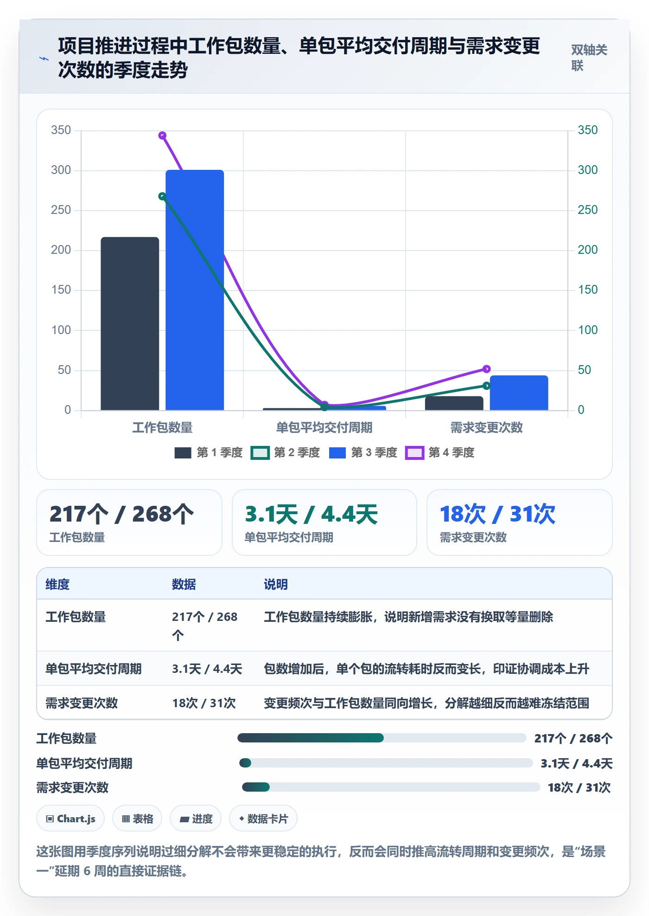Select the 需求变更次数 table row label

tap(82, 703)
